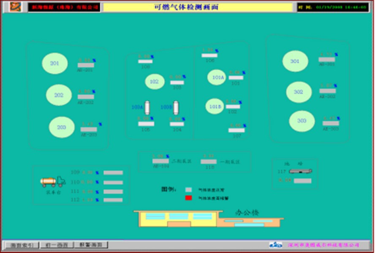Click the red high-alarm legend swatch
375x253 pixels.
(x=188, y=197)
